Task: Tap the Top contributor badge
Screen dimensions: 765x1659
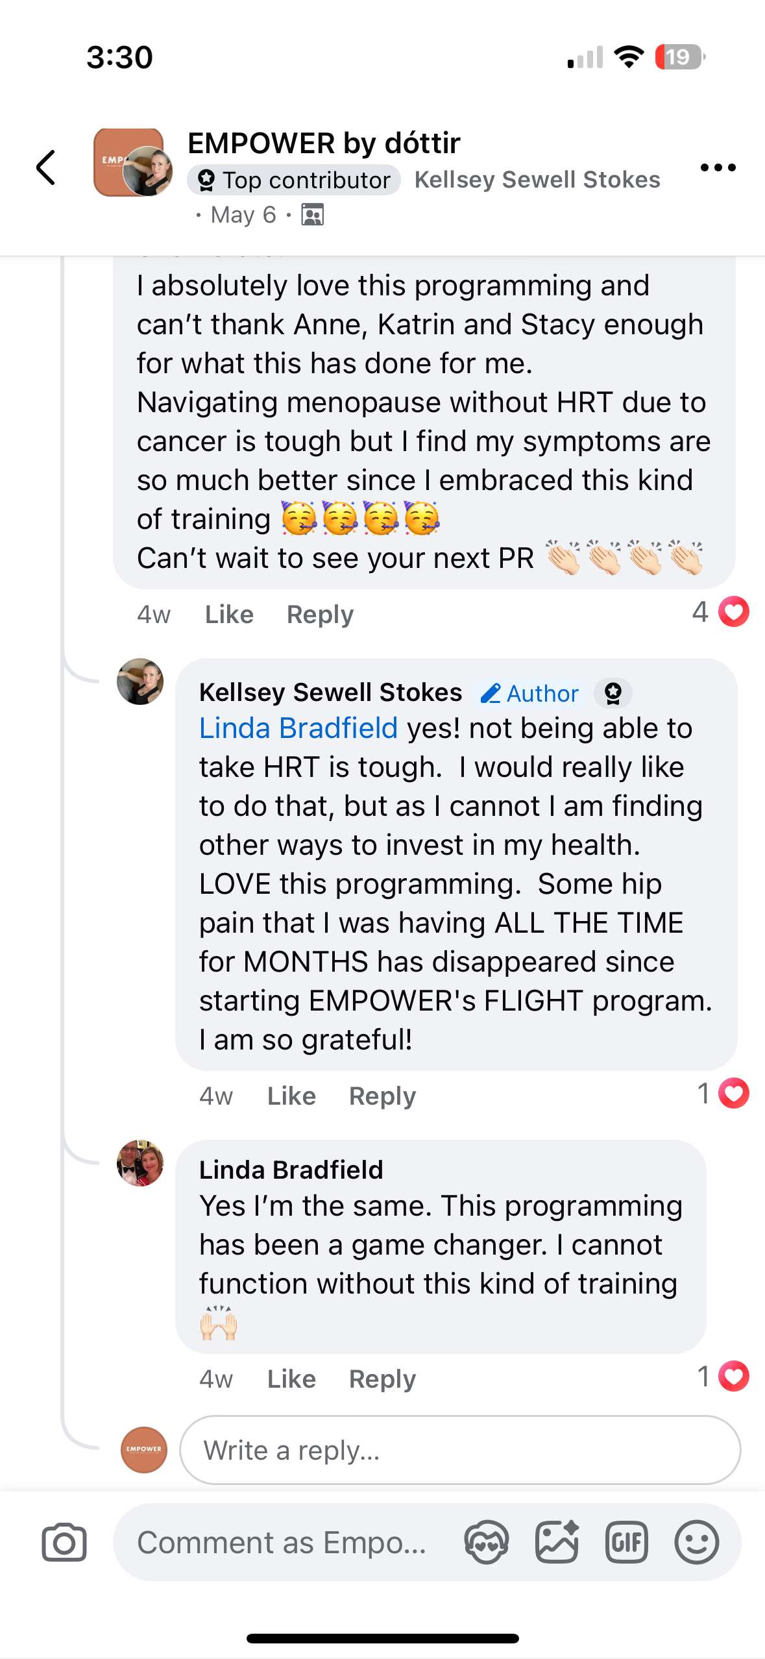Action: coord(294,180)
